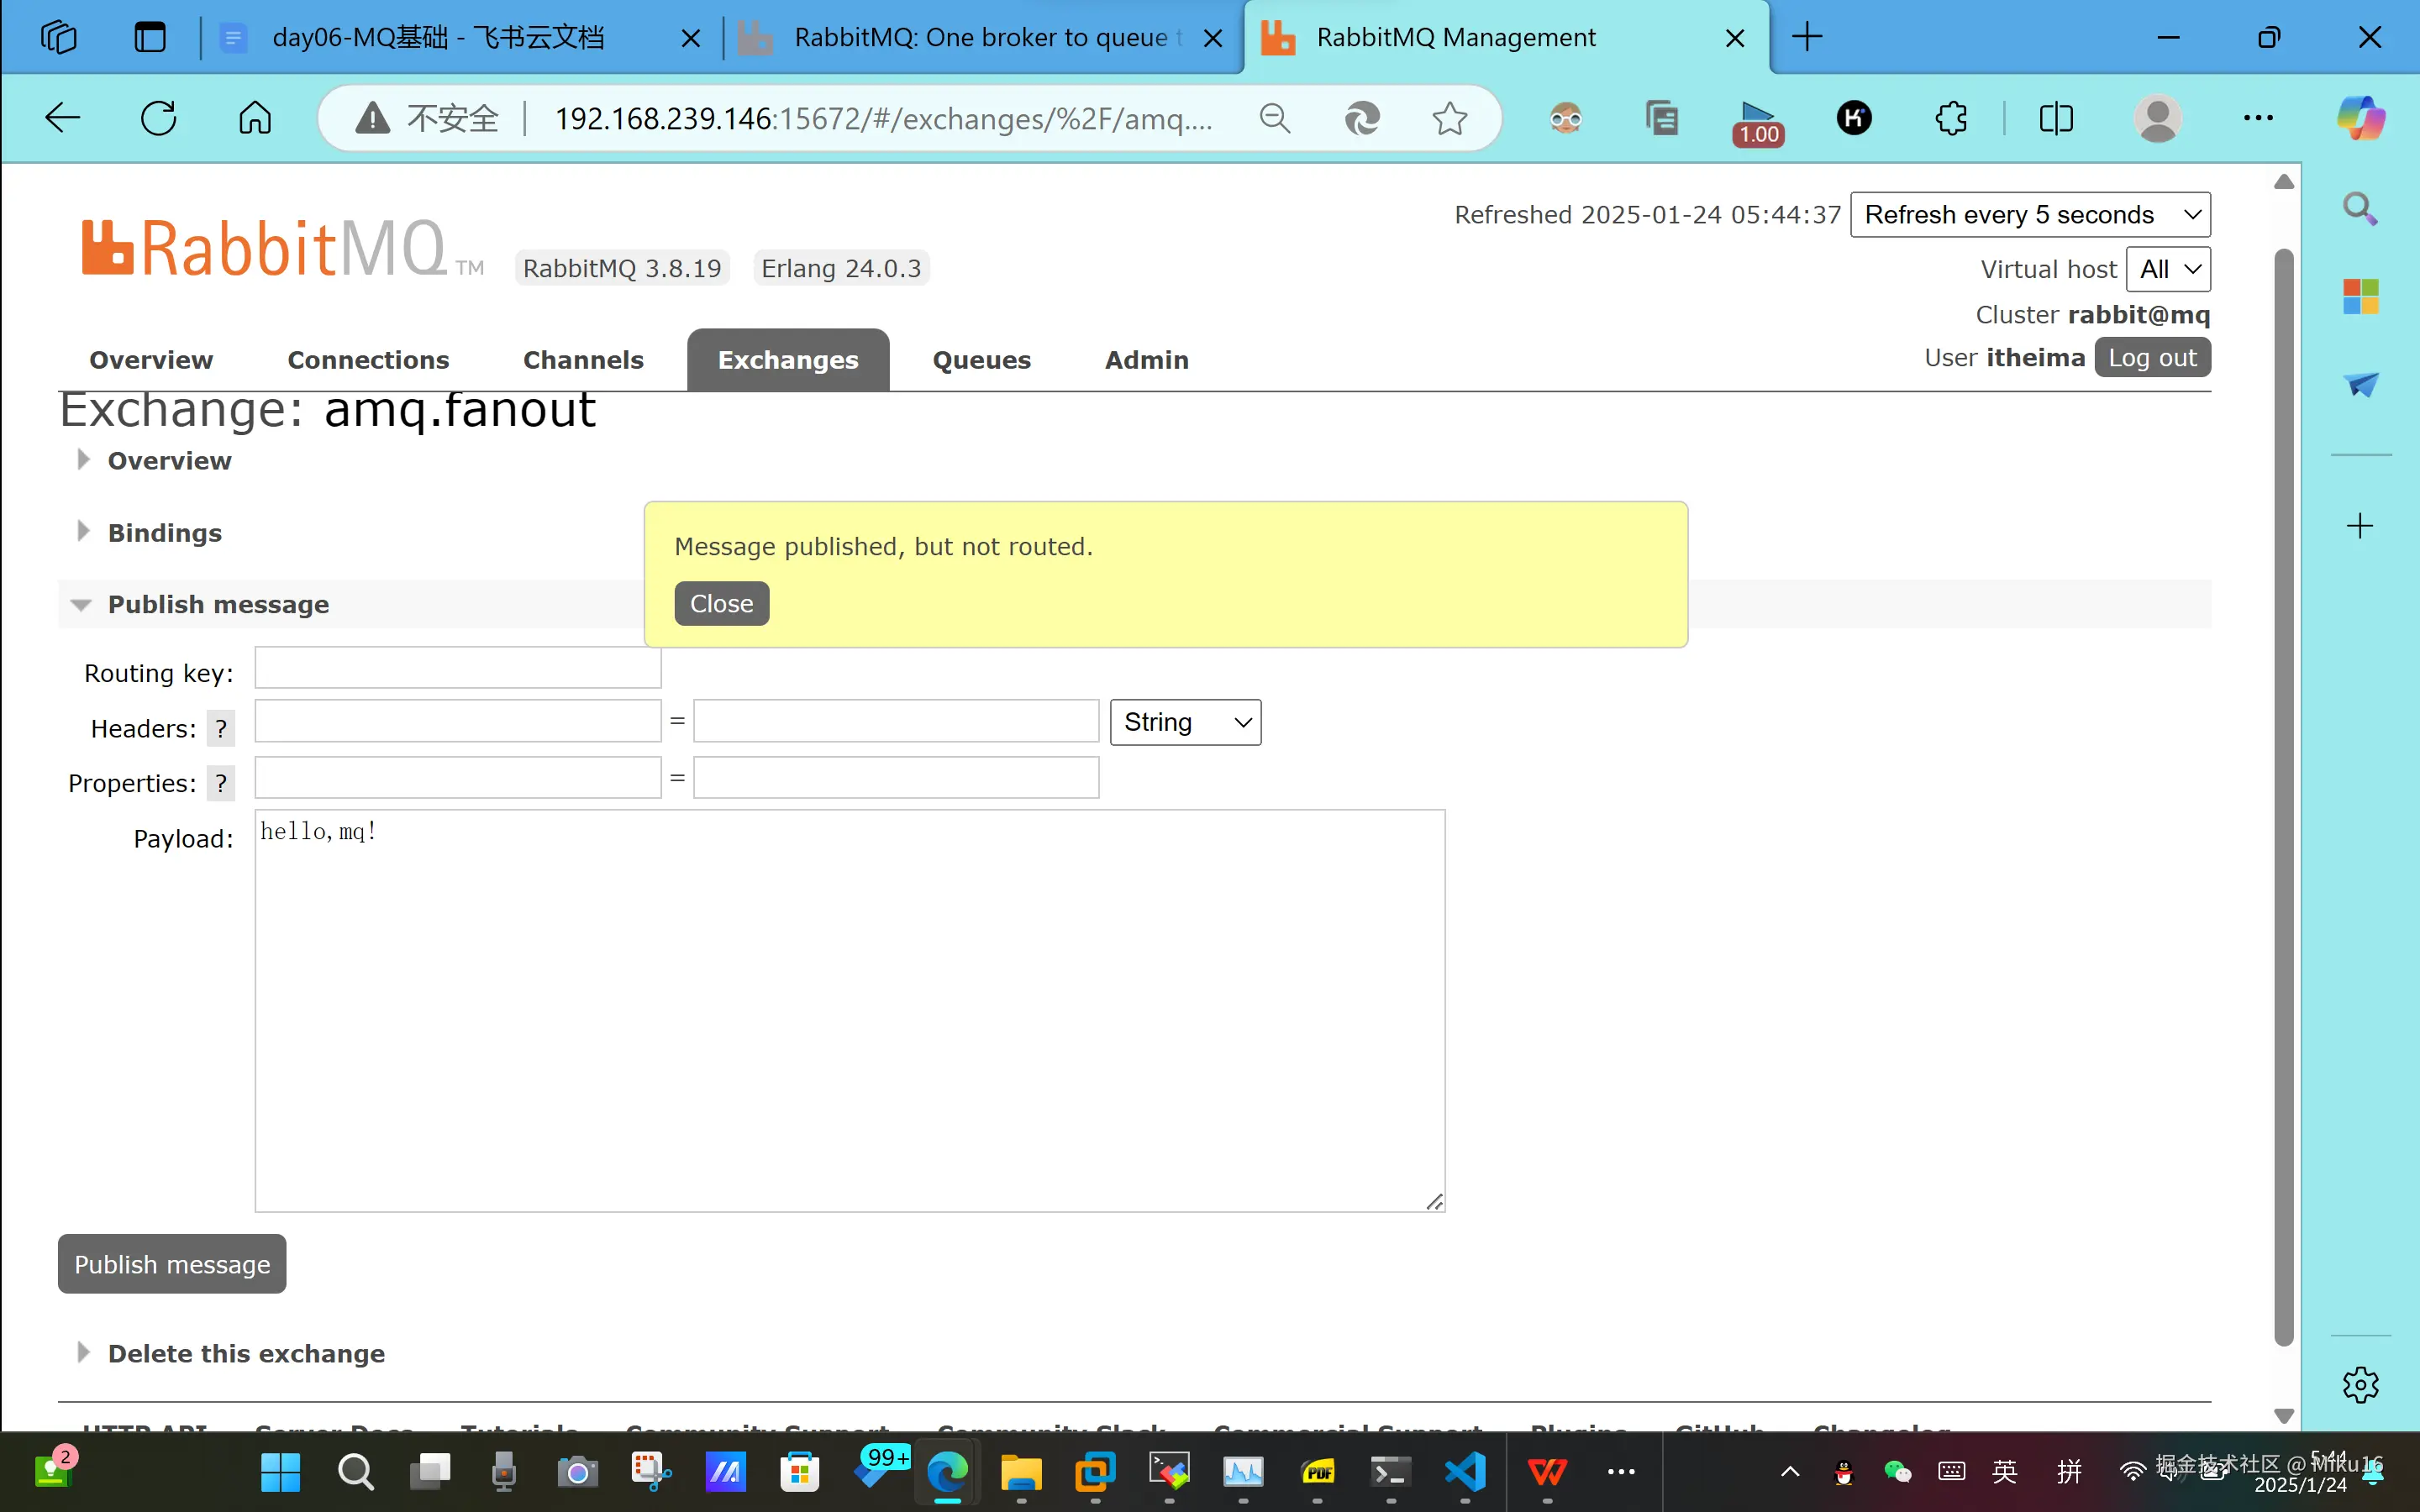The image size is (2420, 1512).
Task: Open the String header type dropdown
Action: [1185, 722]
